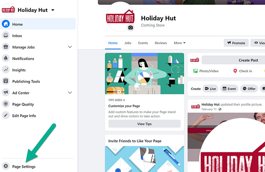This screenshot has height=172, width=265.
Task: Switch to the Jobs tab
Action: pos(128,43)
